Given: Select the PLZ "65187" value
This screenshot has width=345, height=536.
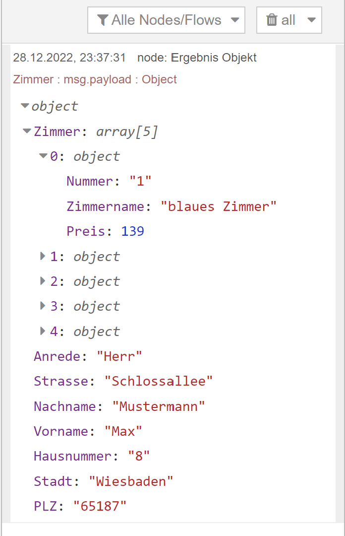Looking at the screenshot, I should coord(100,506).
